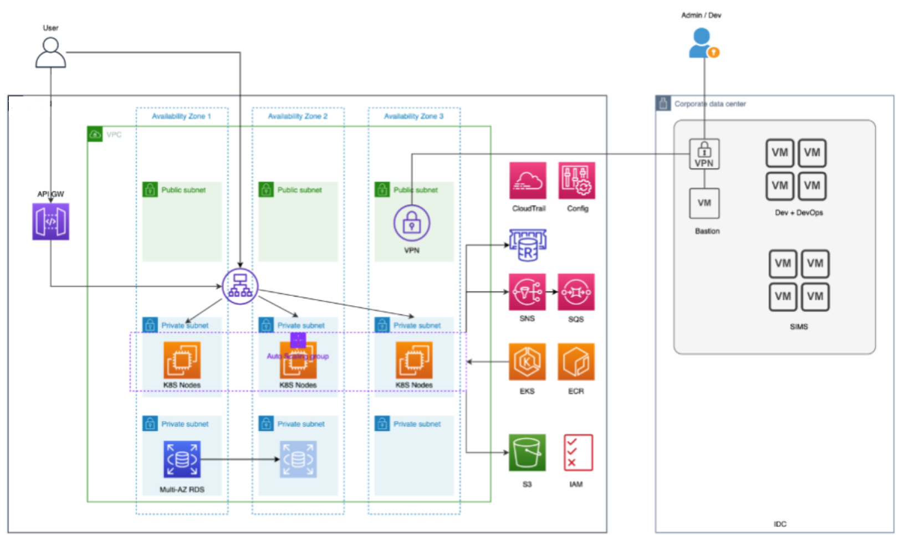899x535 pixels.
Task: Click the EKS icon
Action: click(x=527, y=362)
